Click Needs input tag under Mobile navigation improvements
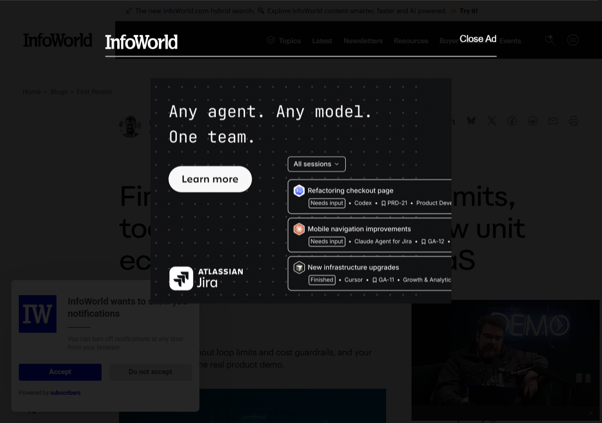 tap(327, 242)
